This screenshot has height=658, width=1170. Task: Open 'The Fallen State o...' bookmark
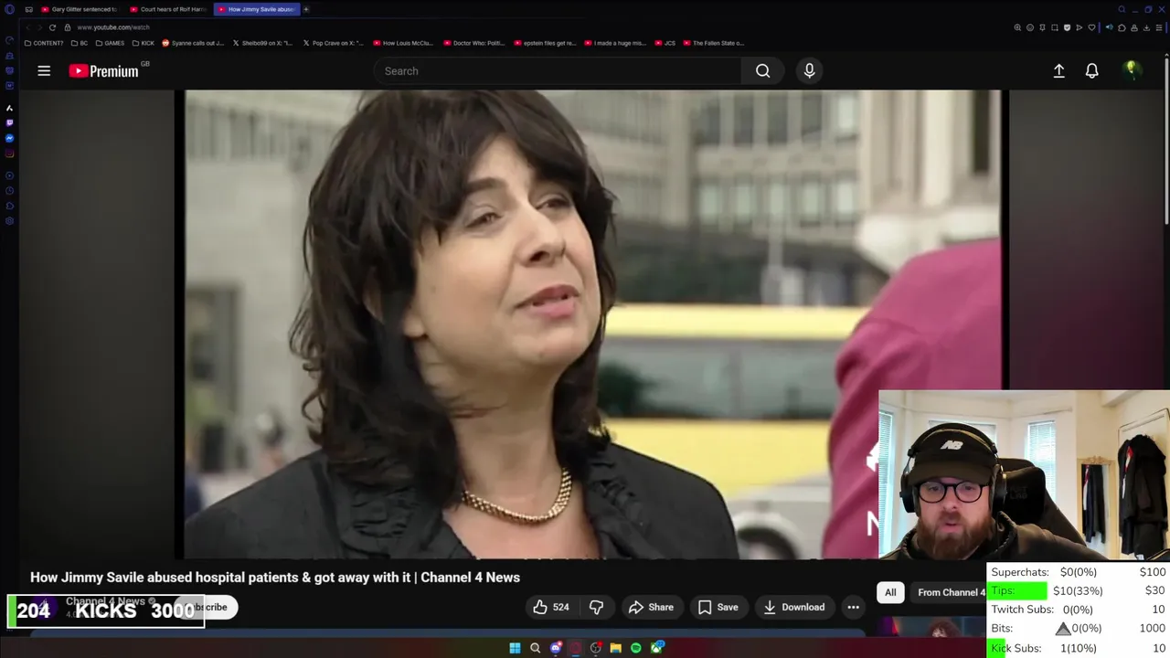714,43
